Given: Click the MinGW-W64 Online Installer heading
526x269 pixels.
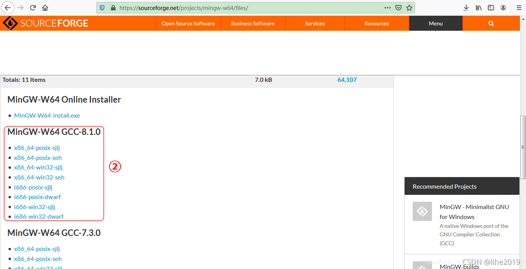Looking at the screenshot, I should click(64, 100).
